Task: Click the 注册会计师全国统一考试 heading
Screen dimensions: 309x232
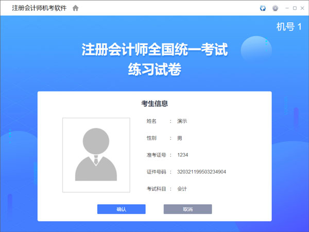Action: click(x=154, y=49)
